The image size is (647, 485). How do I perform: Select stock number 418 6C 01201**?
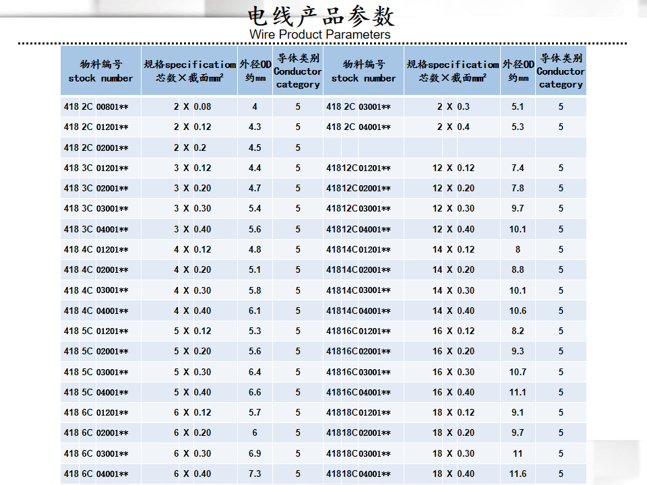tap(96, 412)
